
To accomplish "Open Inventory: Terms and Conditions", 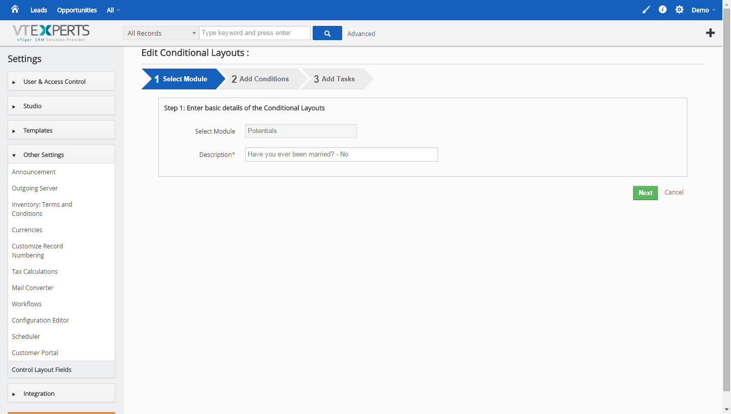I will (x=42, y=209).
